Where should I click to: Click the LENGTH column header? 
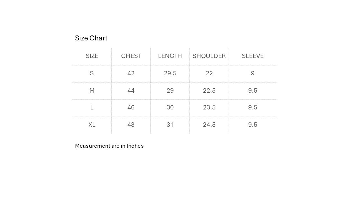coord(170,56)
